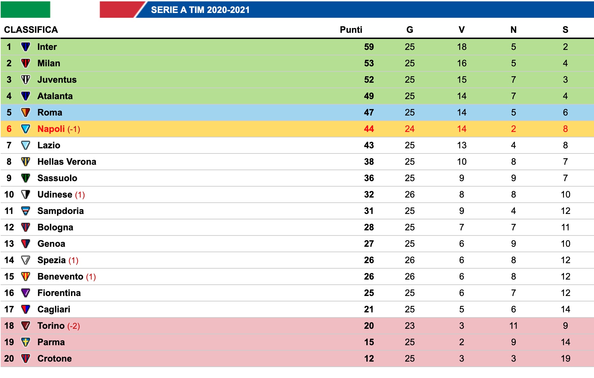Screen dimensions: 594x378
Task: Click the Crotone team name
Action: (x=55, y=359)
